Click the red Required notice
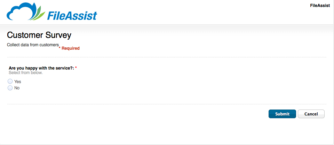The width and height of the screenshot is (334, 145). point(69,48)
